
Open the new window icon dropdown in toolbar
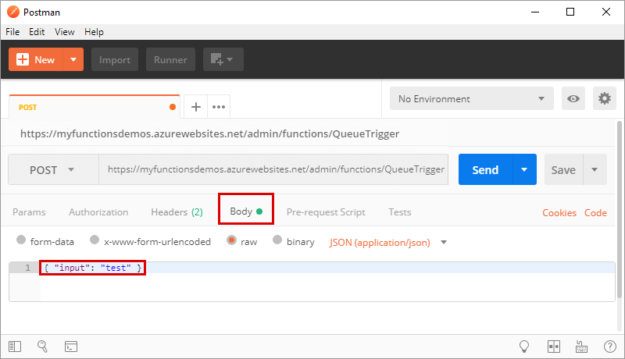(223, 59)
